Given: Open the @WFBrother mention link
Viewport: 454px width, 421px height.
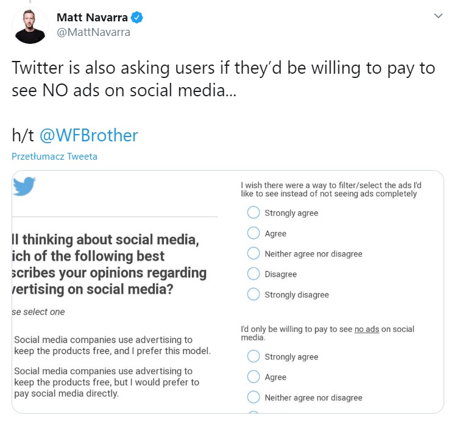Looking at the screenshot, I should tap(89, 135).
